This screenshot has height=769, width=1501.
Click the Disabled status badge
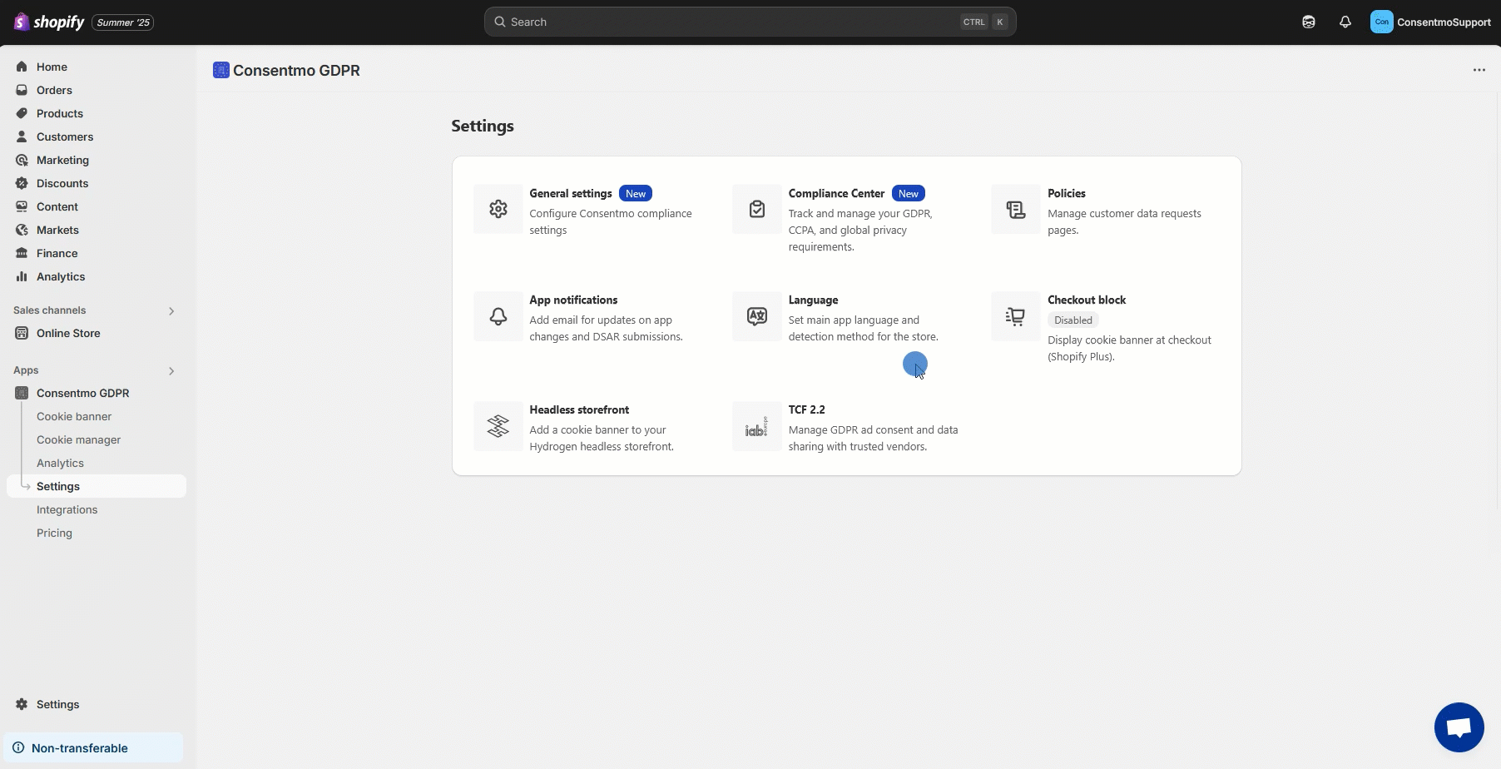[1073, 320]
